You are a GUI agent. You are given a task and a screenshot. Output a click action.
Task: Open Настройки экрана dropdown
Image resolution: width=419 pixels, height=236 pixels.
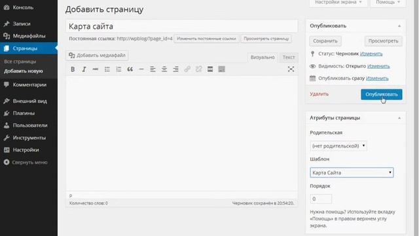click(338, 3)
